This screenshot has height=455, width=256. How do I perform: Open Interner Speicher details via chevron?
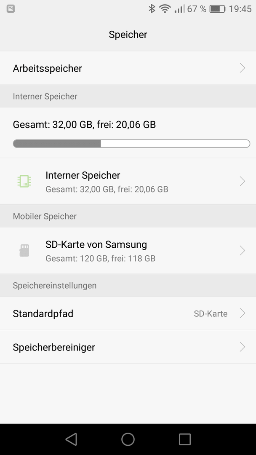tap(243, 181)
